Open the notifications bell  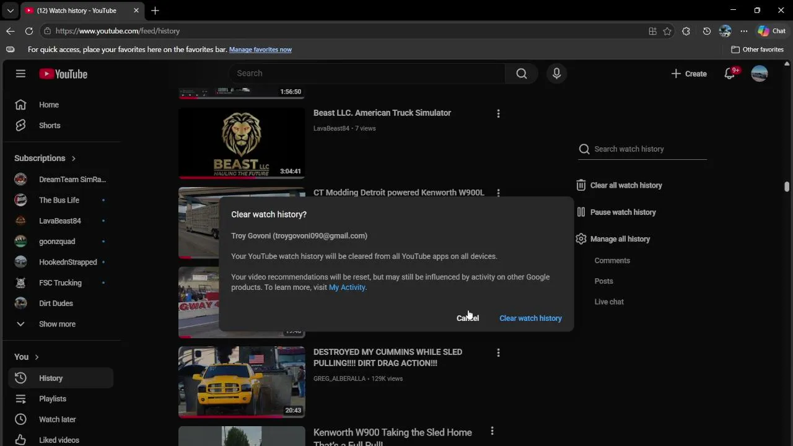pos(730,74)
